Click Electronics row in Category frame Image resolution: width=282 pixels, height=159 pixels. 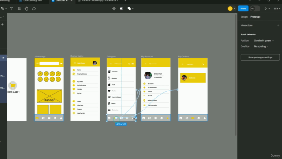pyautogui.click(x=121, y=110)
